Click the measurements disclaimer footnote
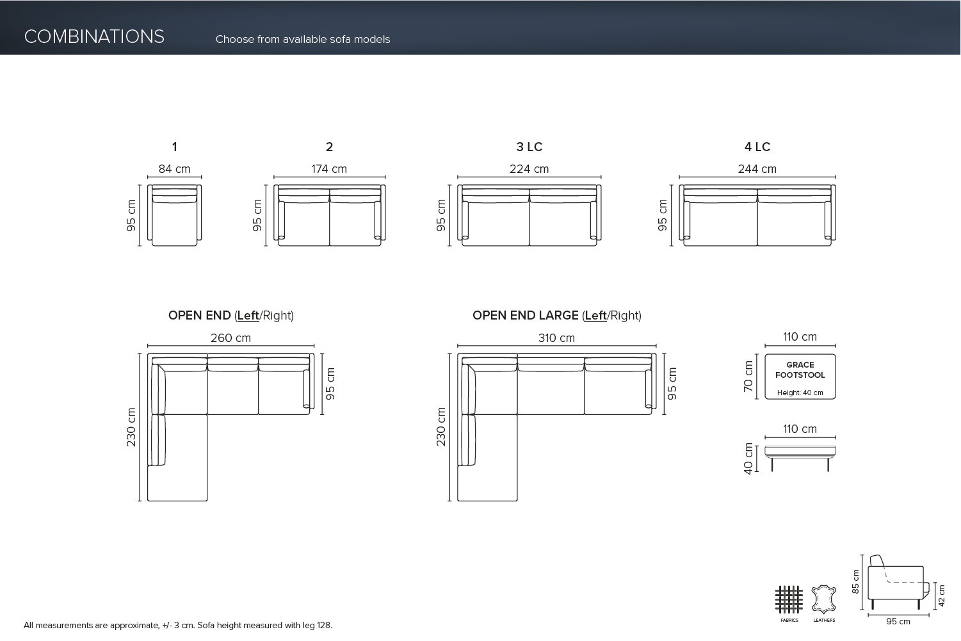 [178, 625]
